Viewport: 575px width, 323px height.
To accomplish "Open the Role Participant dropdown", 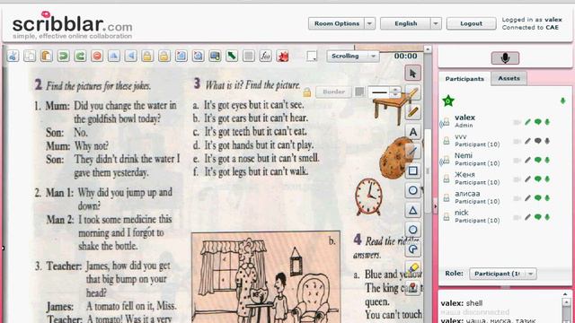I will [x=503, y=274].
